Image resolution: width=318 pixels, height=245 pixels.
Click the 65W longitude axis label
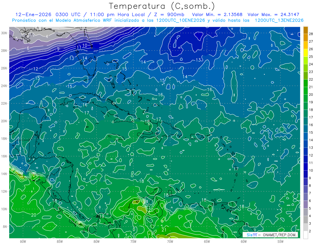click(x=207, y=242)
